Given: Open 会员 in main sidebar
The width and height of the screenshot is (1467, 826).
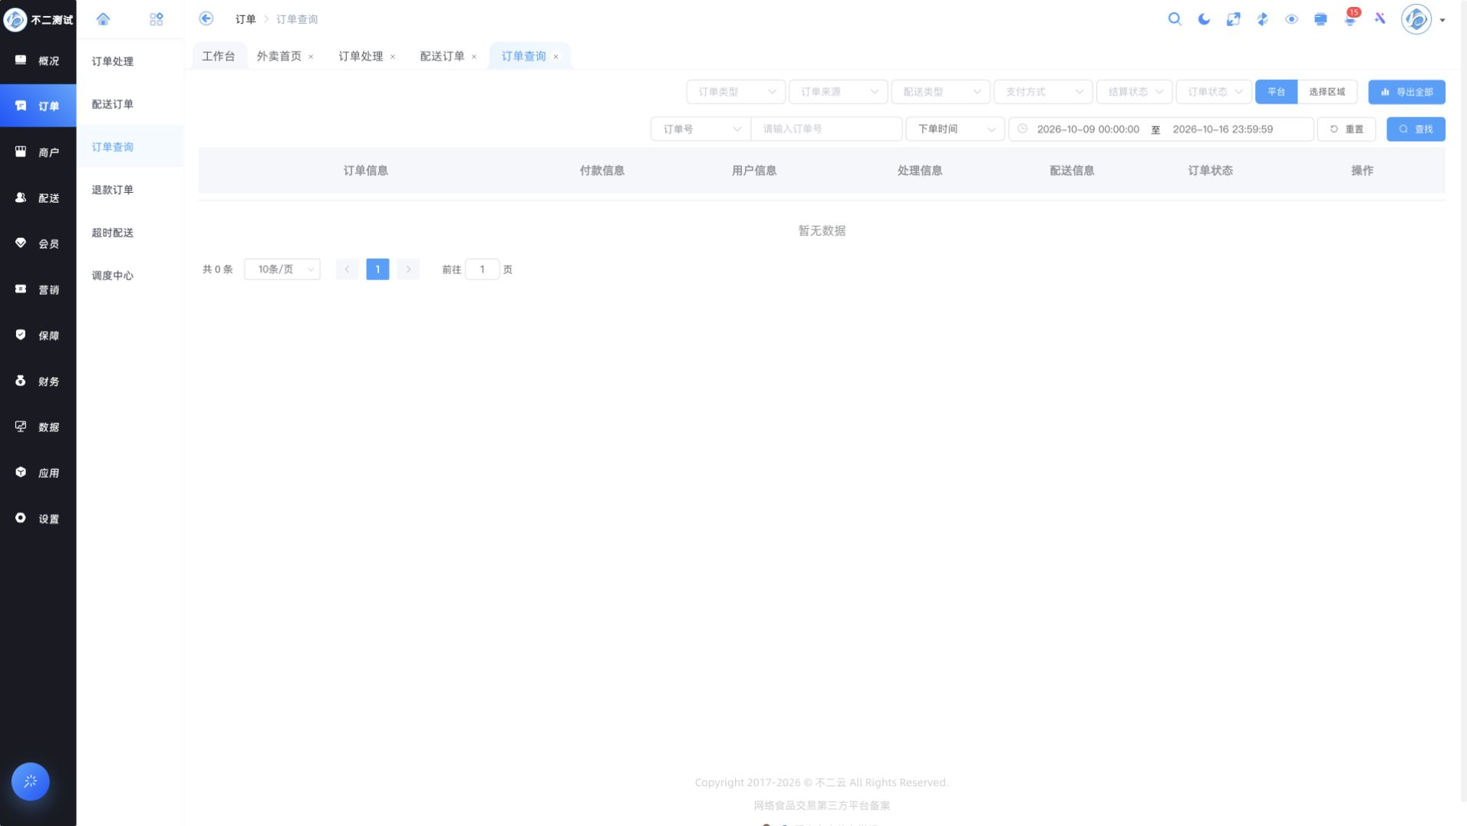Looking at the screenshot, I should pos(38,243).
